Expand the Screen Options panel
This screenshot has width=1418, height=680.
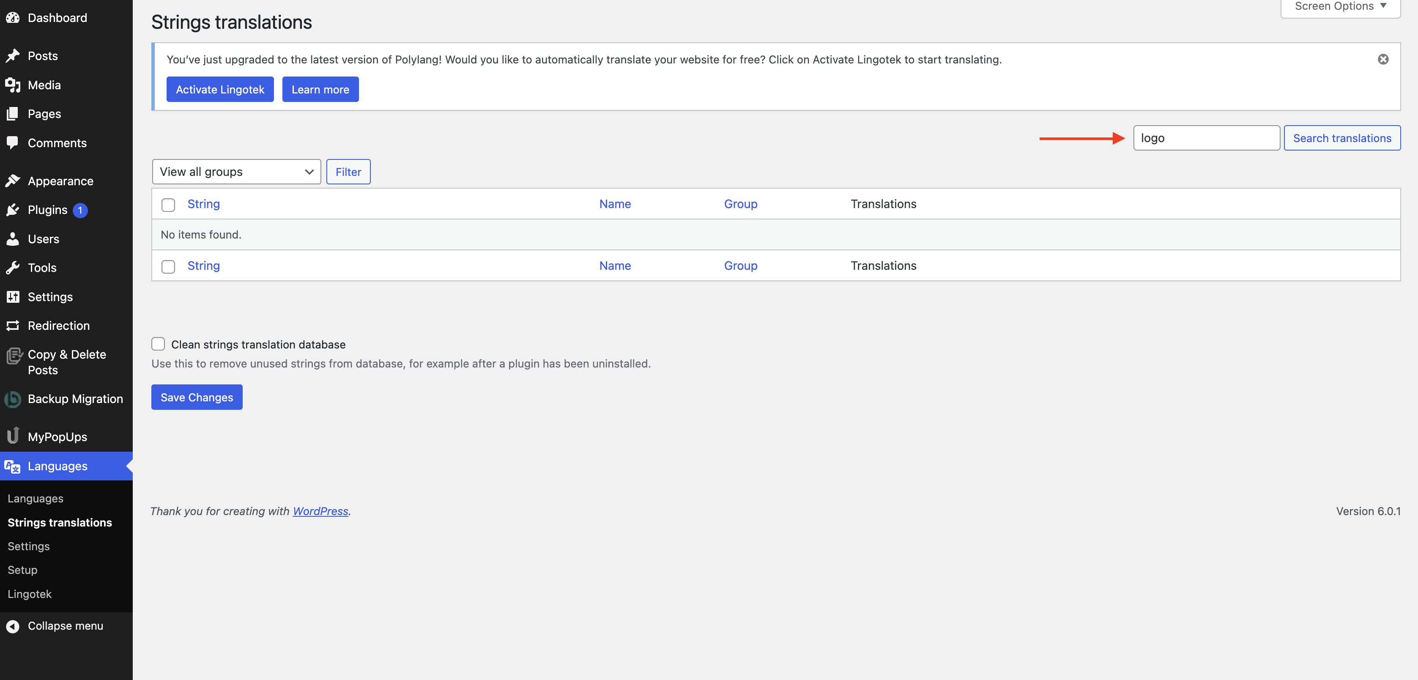[x=1339, y=6]
